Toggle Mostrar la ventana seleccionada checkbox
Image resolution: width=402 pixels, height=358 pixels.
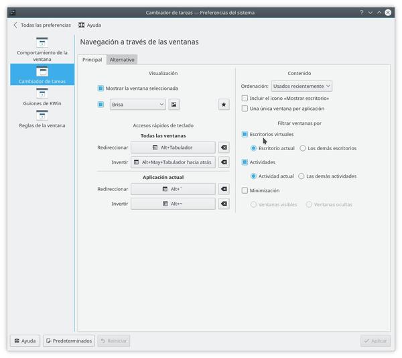pyautogui.click(x=101, y=88)
